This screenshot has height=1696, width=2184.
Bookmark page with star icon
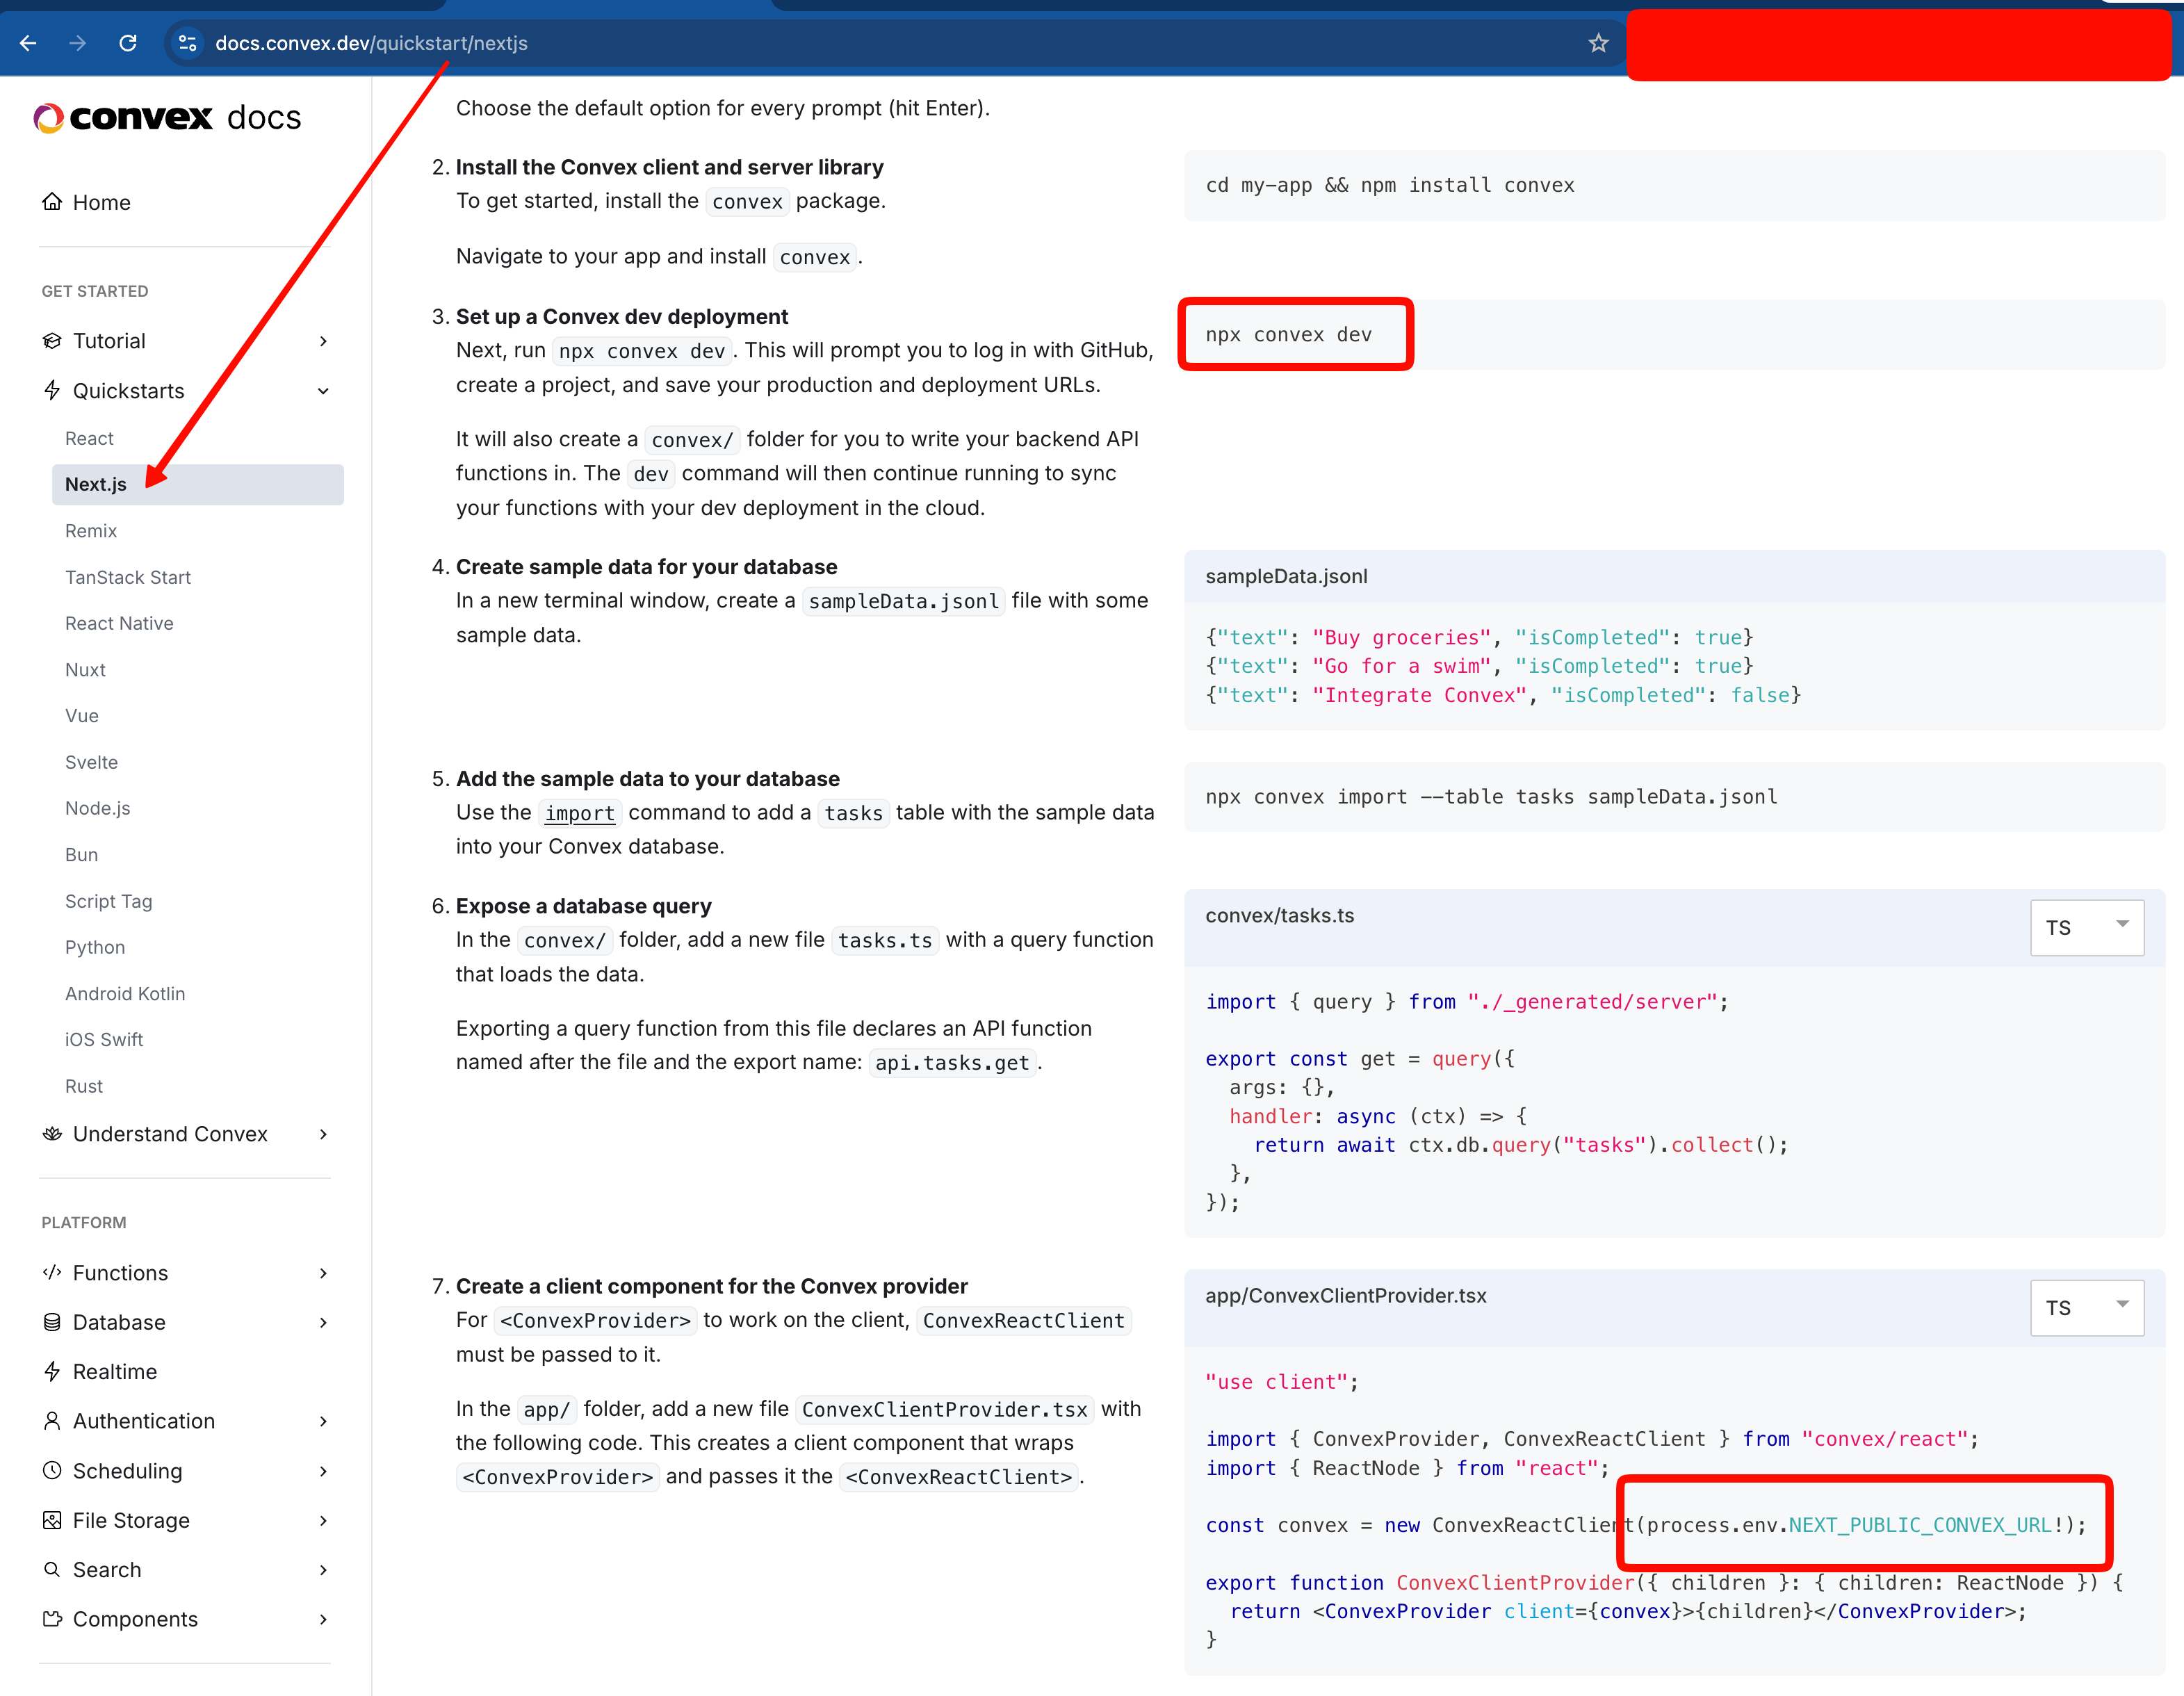(x=1598, y=43)
